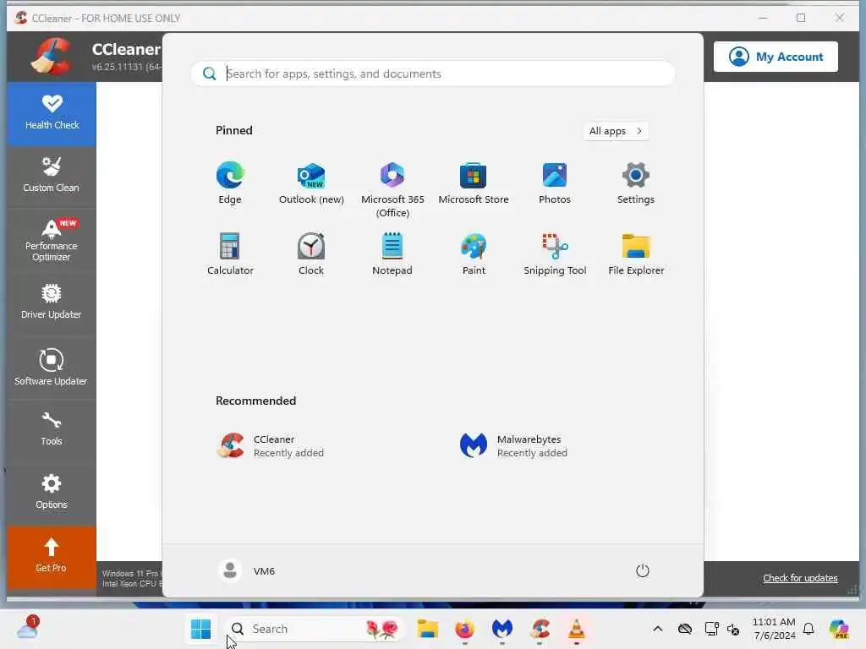The height and width of the screenshot is (649, 866).
Task: Open Software Updater in CCleaner
Action: 52,368
